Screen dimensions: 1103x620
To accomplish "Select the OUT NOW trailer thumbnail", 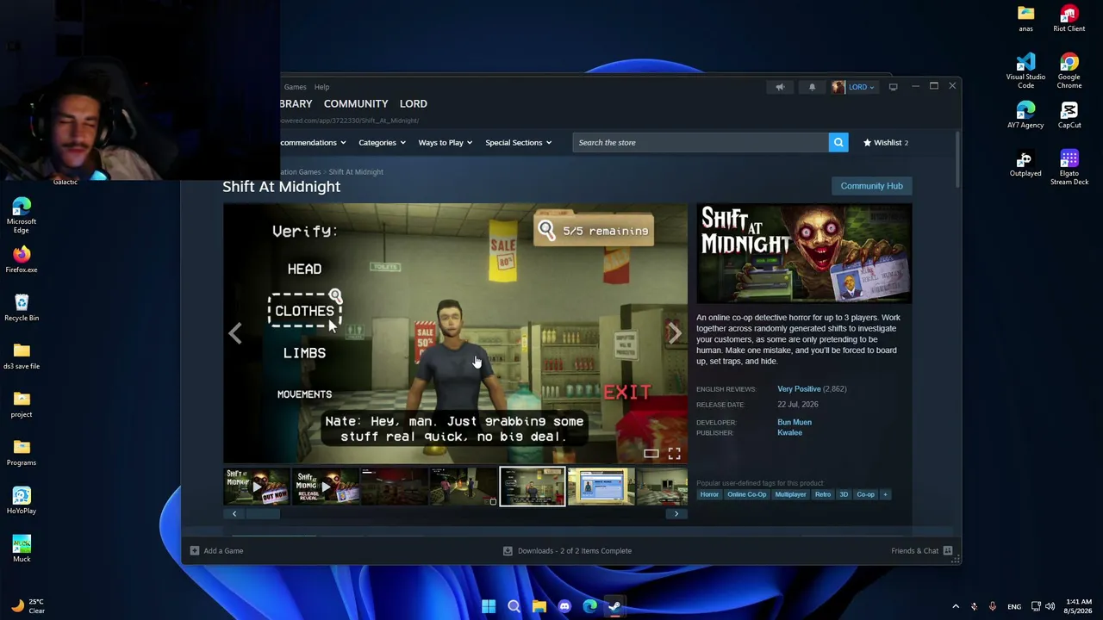I will [257, 487].
